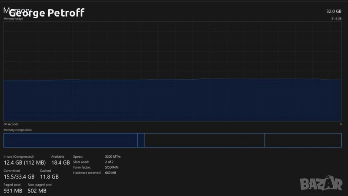Click the Non-paged pool 502 MB value
Viewport: 348px width, 196px height.
(x=37, y=191)
